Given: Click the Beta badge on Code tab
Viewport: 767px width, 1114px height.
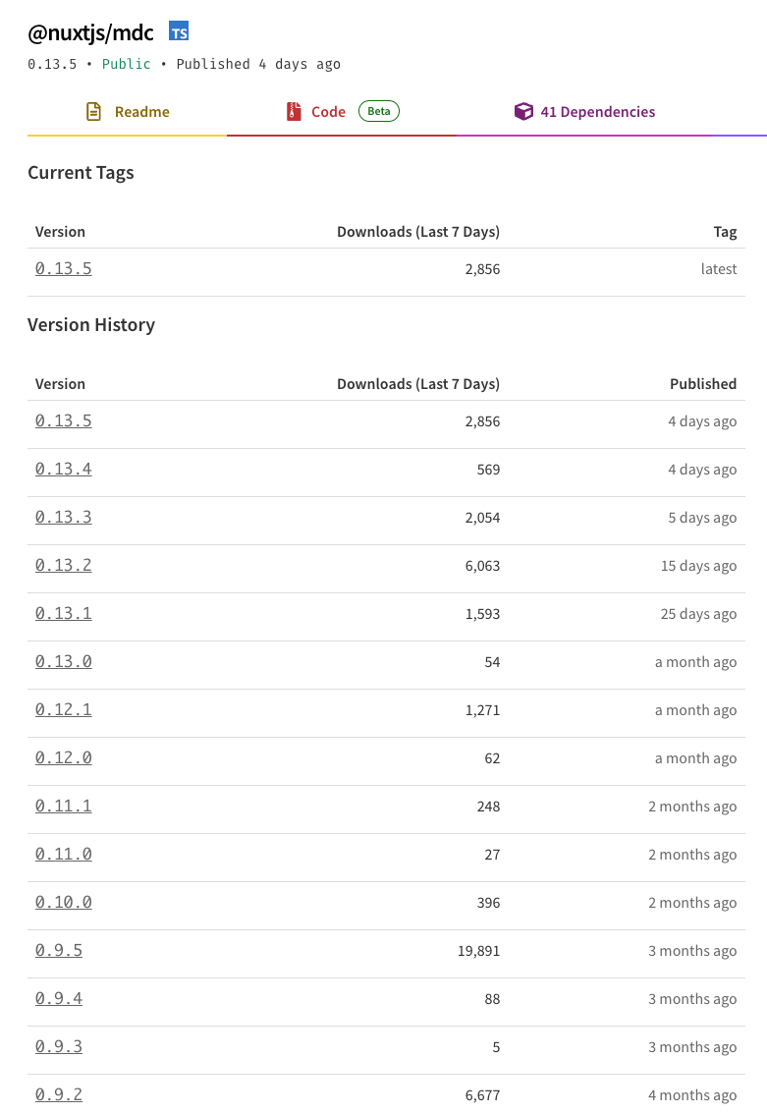Looking at the screenshot, I should click(379, 111).
